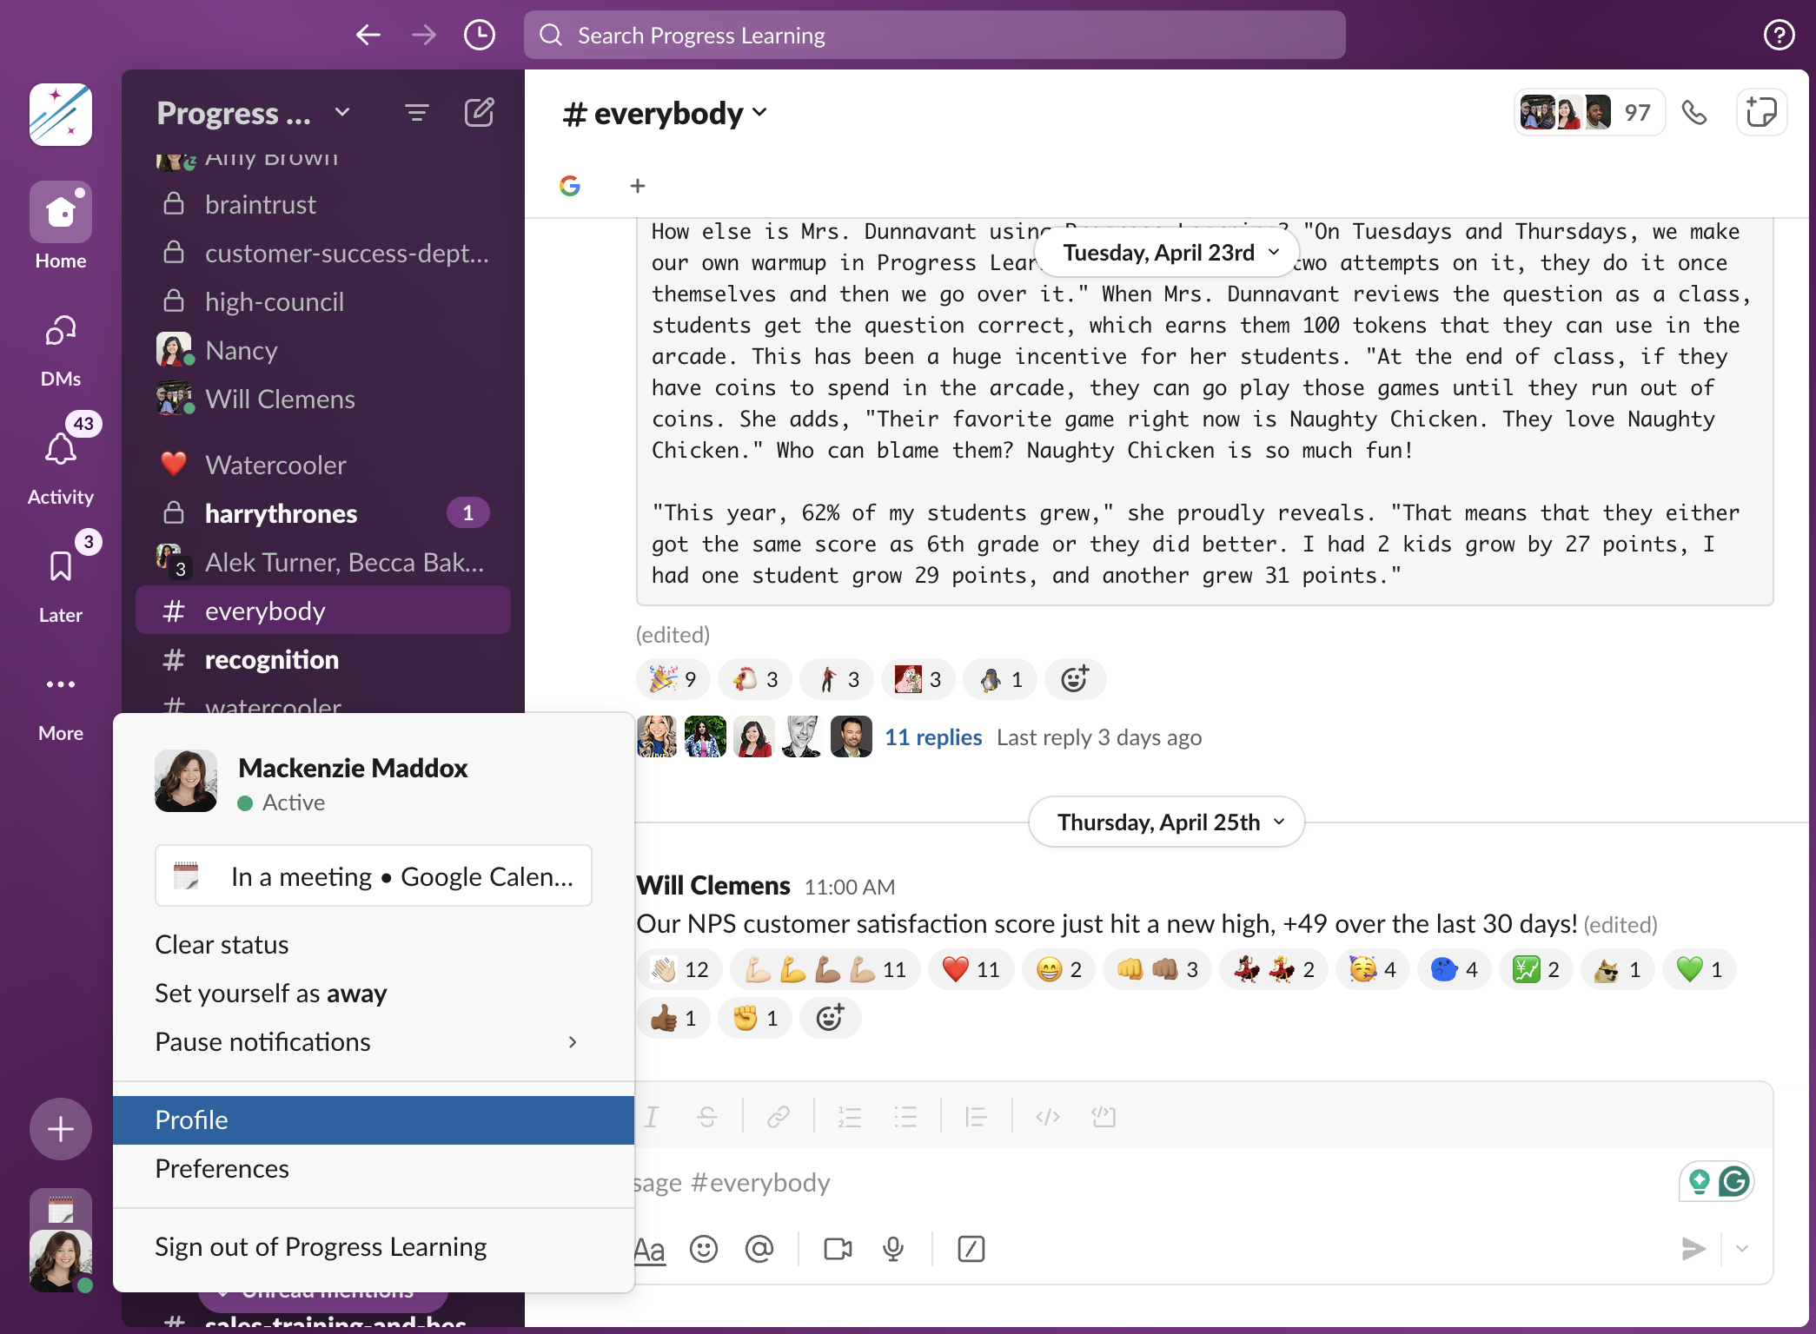Toggle code block formatting
This screenshot has height=1334, width=1816.
1104,1116
